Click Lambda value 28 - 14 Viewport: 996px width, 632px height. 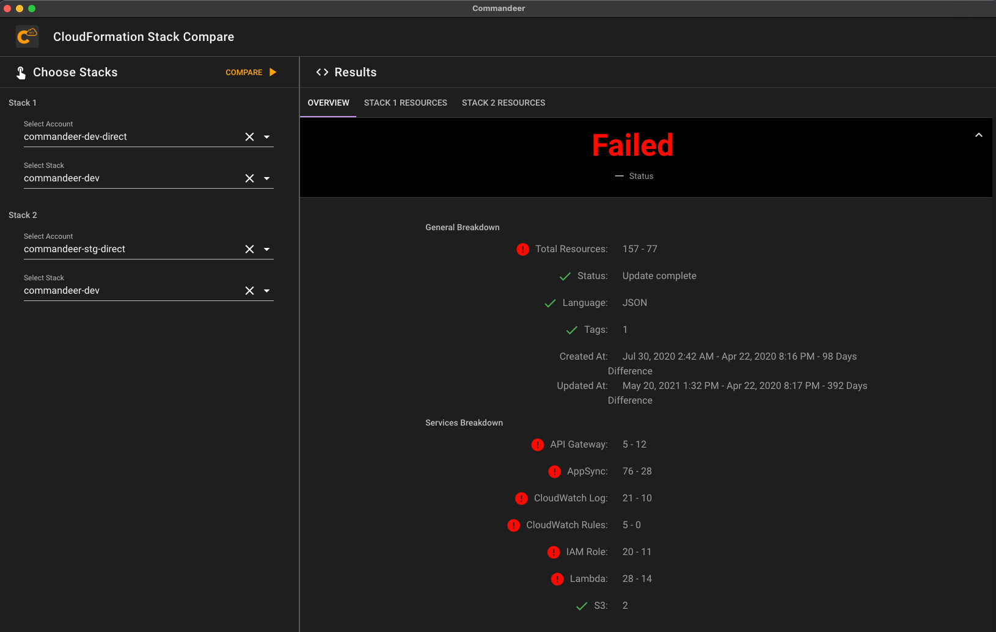637,579
